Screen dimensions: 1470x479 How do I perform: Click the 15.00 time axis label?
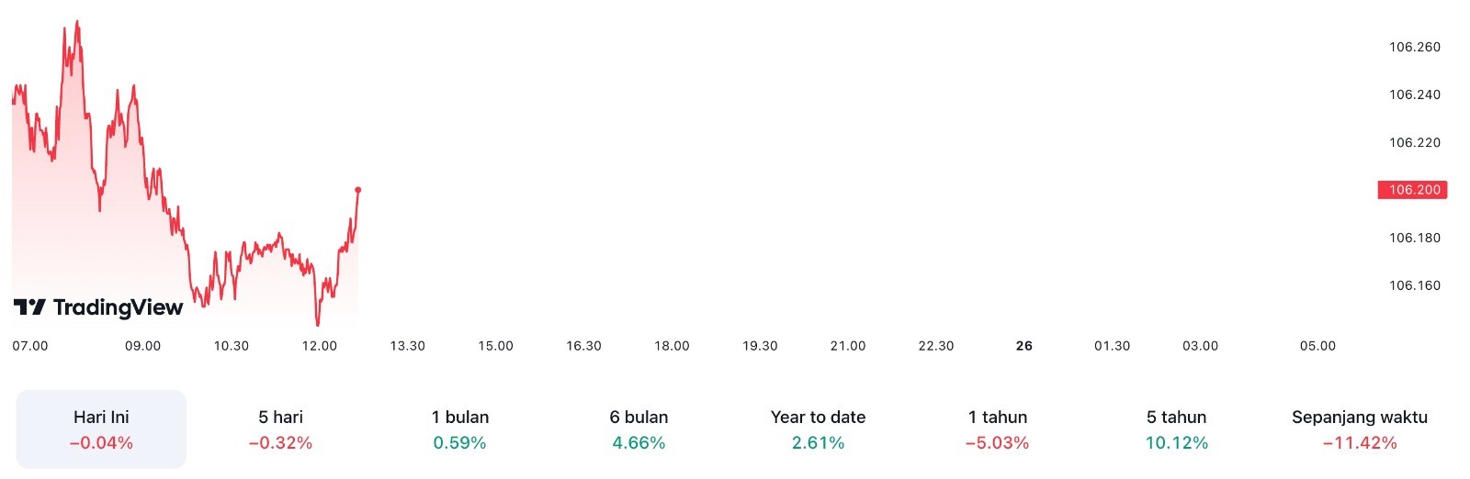496,346
